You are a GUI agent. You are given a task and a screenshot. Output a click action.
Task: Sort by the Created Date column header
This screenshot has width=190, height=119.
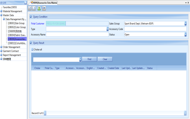coord(113,68)
